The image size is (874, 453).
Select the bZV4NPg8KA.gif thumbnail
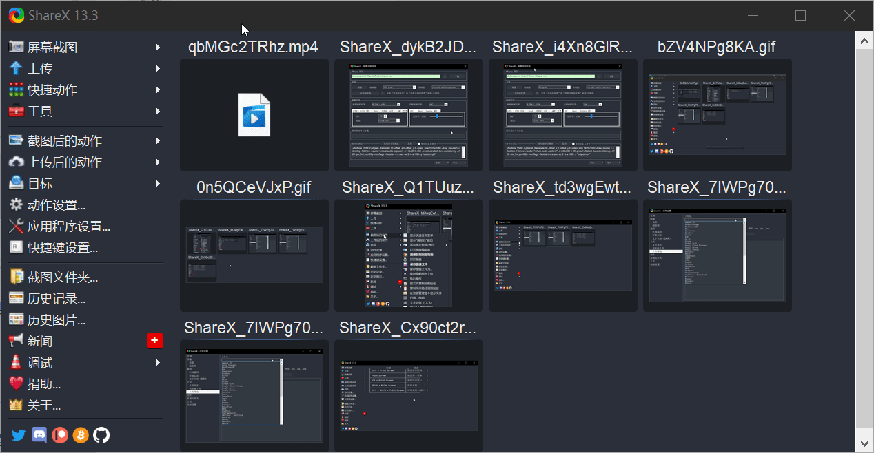tap(717, 115)
